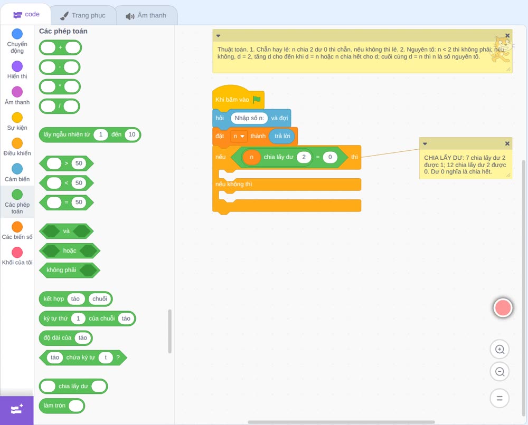
Task: Zoom out of the workspace
Action: point(499,372)
